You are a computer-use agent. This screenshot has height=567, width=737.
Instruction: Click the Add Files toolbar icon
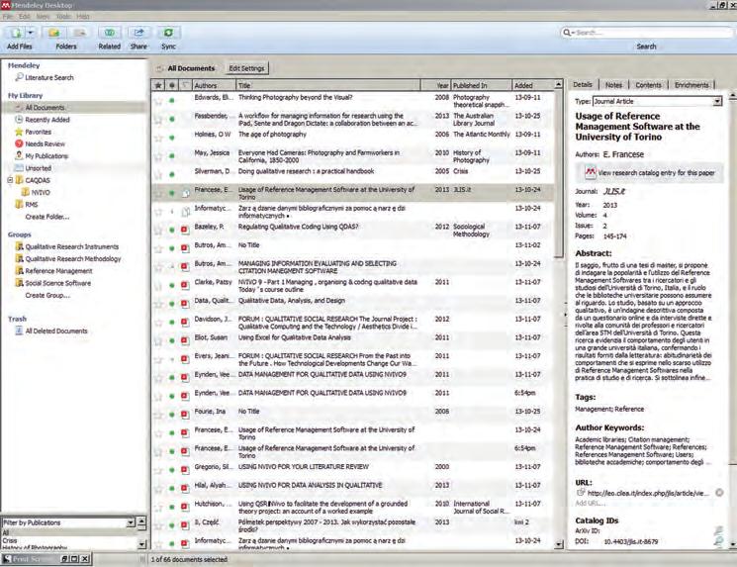click(16, 33)
